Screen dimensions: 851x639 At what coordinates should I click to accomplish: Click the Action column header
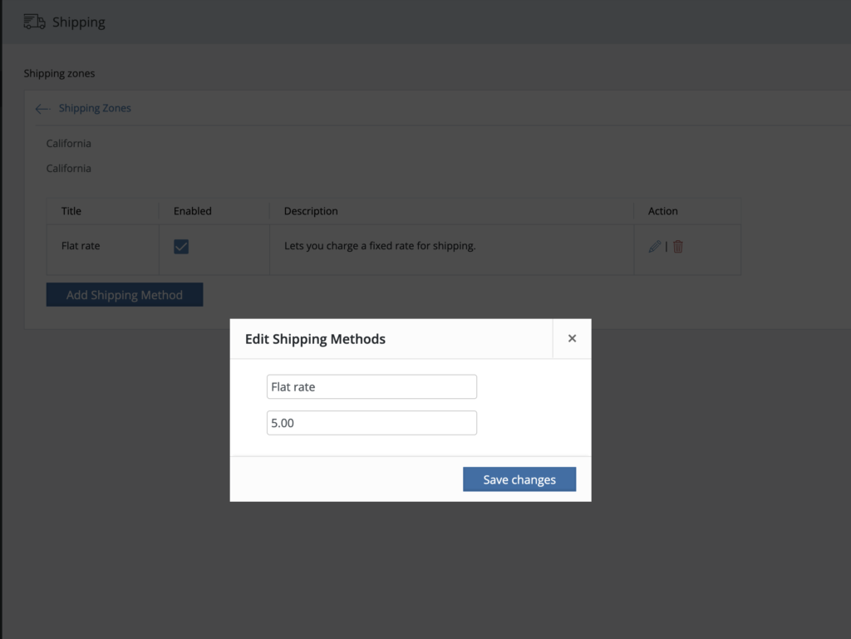click(663, 211)
